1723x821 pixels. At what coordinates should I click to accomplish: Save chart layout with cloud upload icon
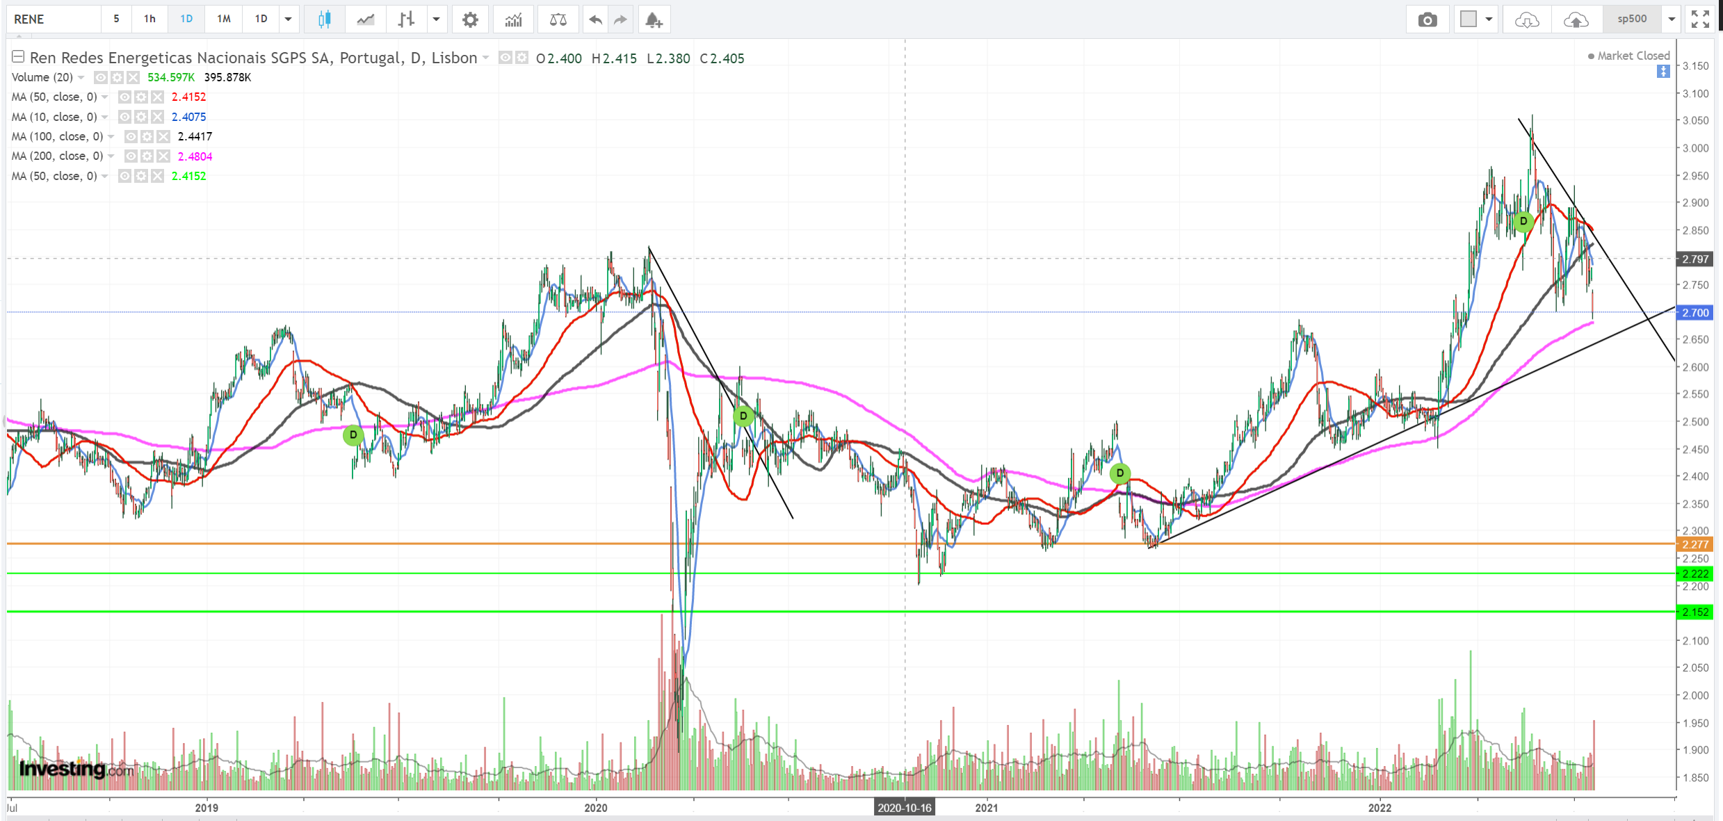[x=1576, y=19]
